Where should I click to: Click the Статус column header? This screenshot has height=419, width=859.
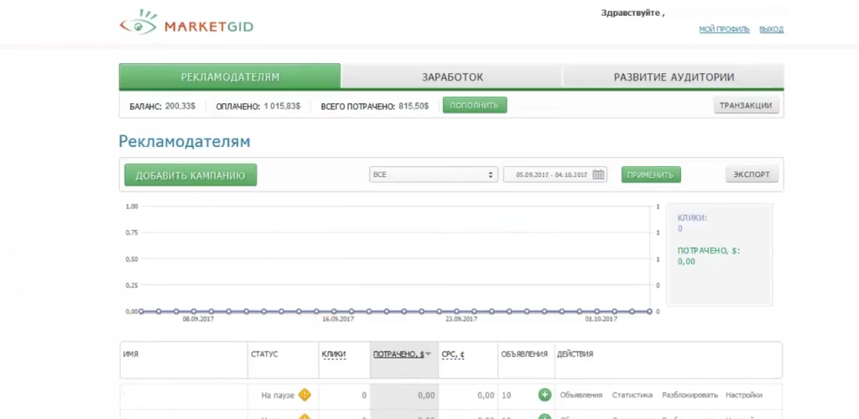[264, 354]
